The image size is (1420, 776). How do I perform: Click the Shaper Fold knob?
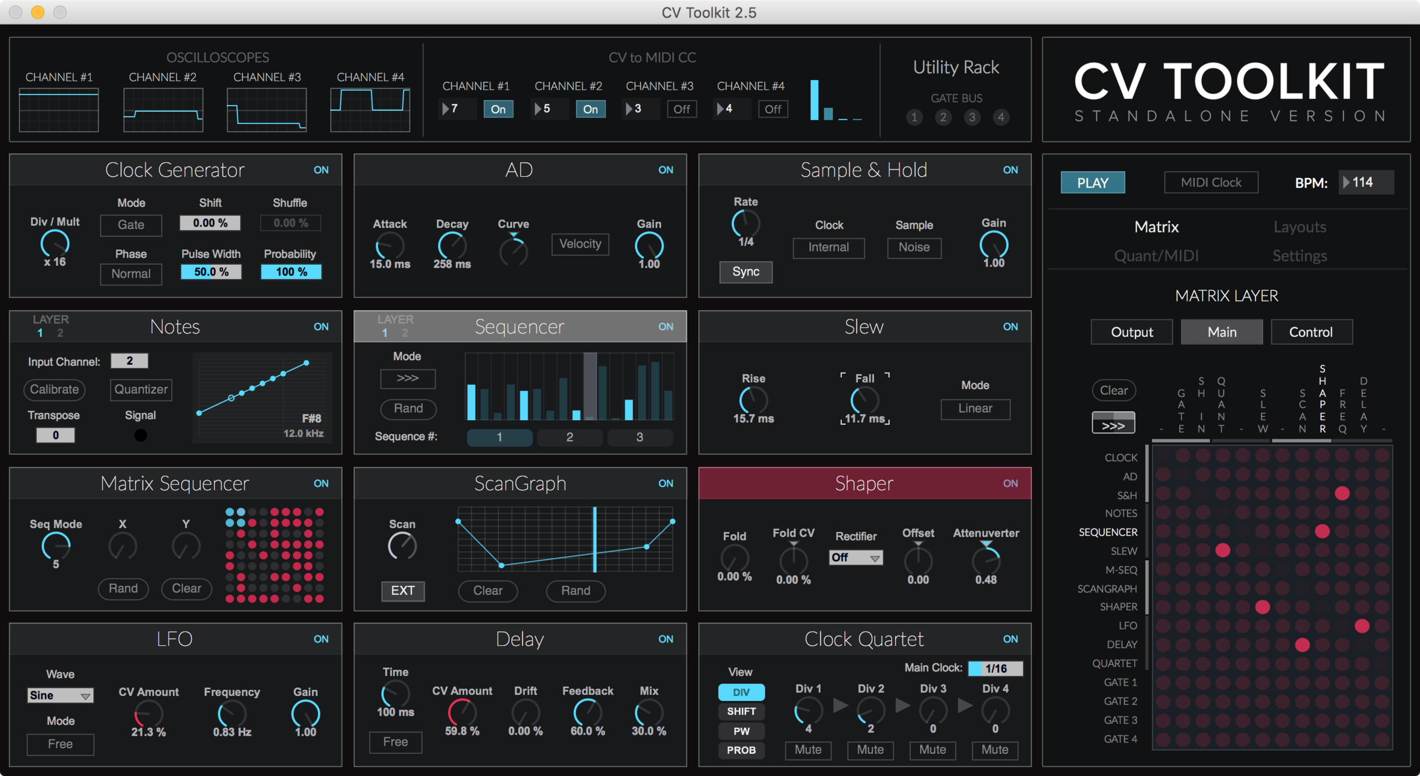coord(734,558)
